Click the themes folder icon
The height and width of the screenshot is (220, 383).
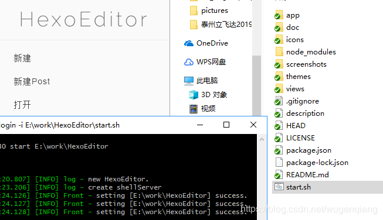[279, 77]
